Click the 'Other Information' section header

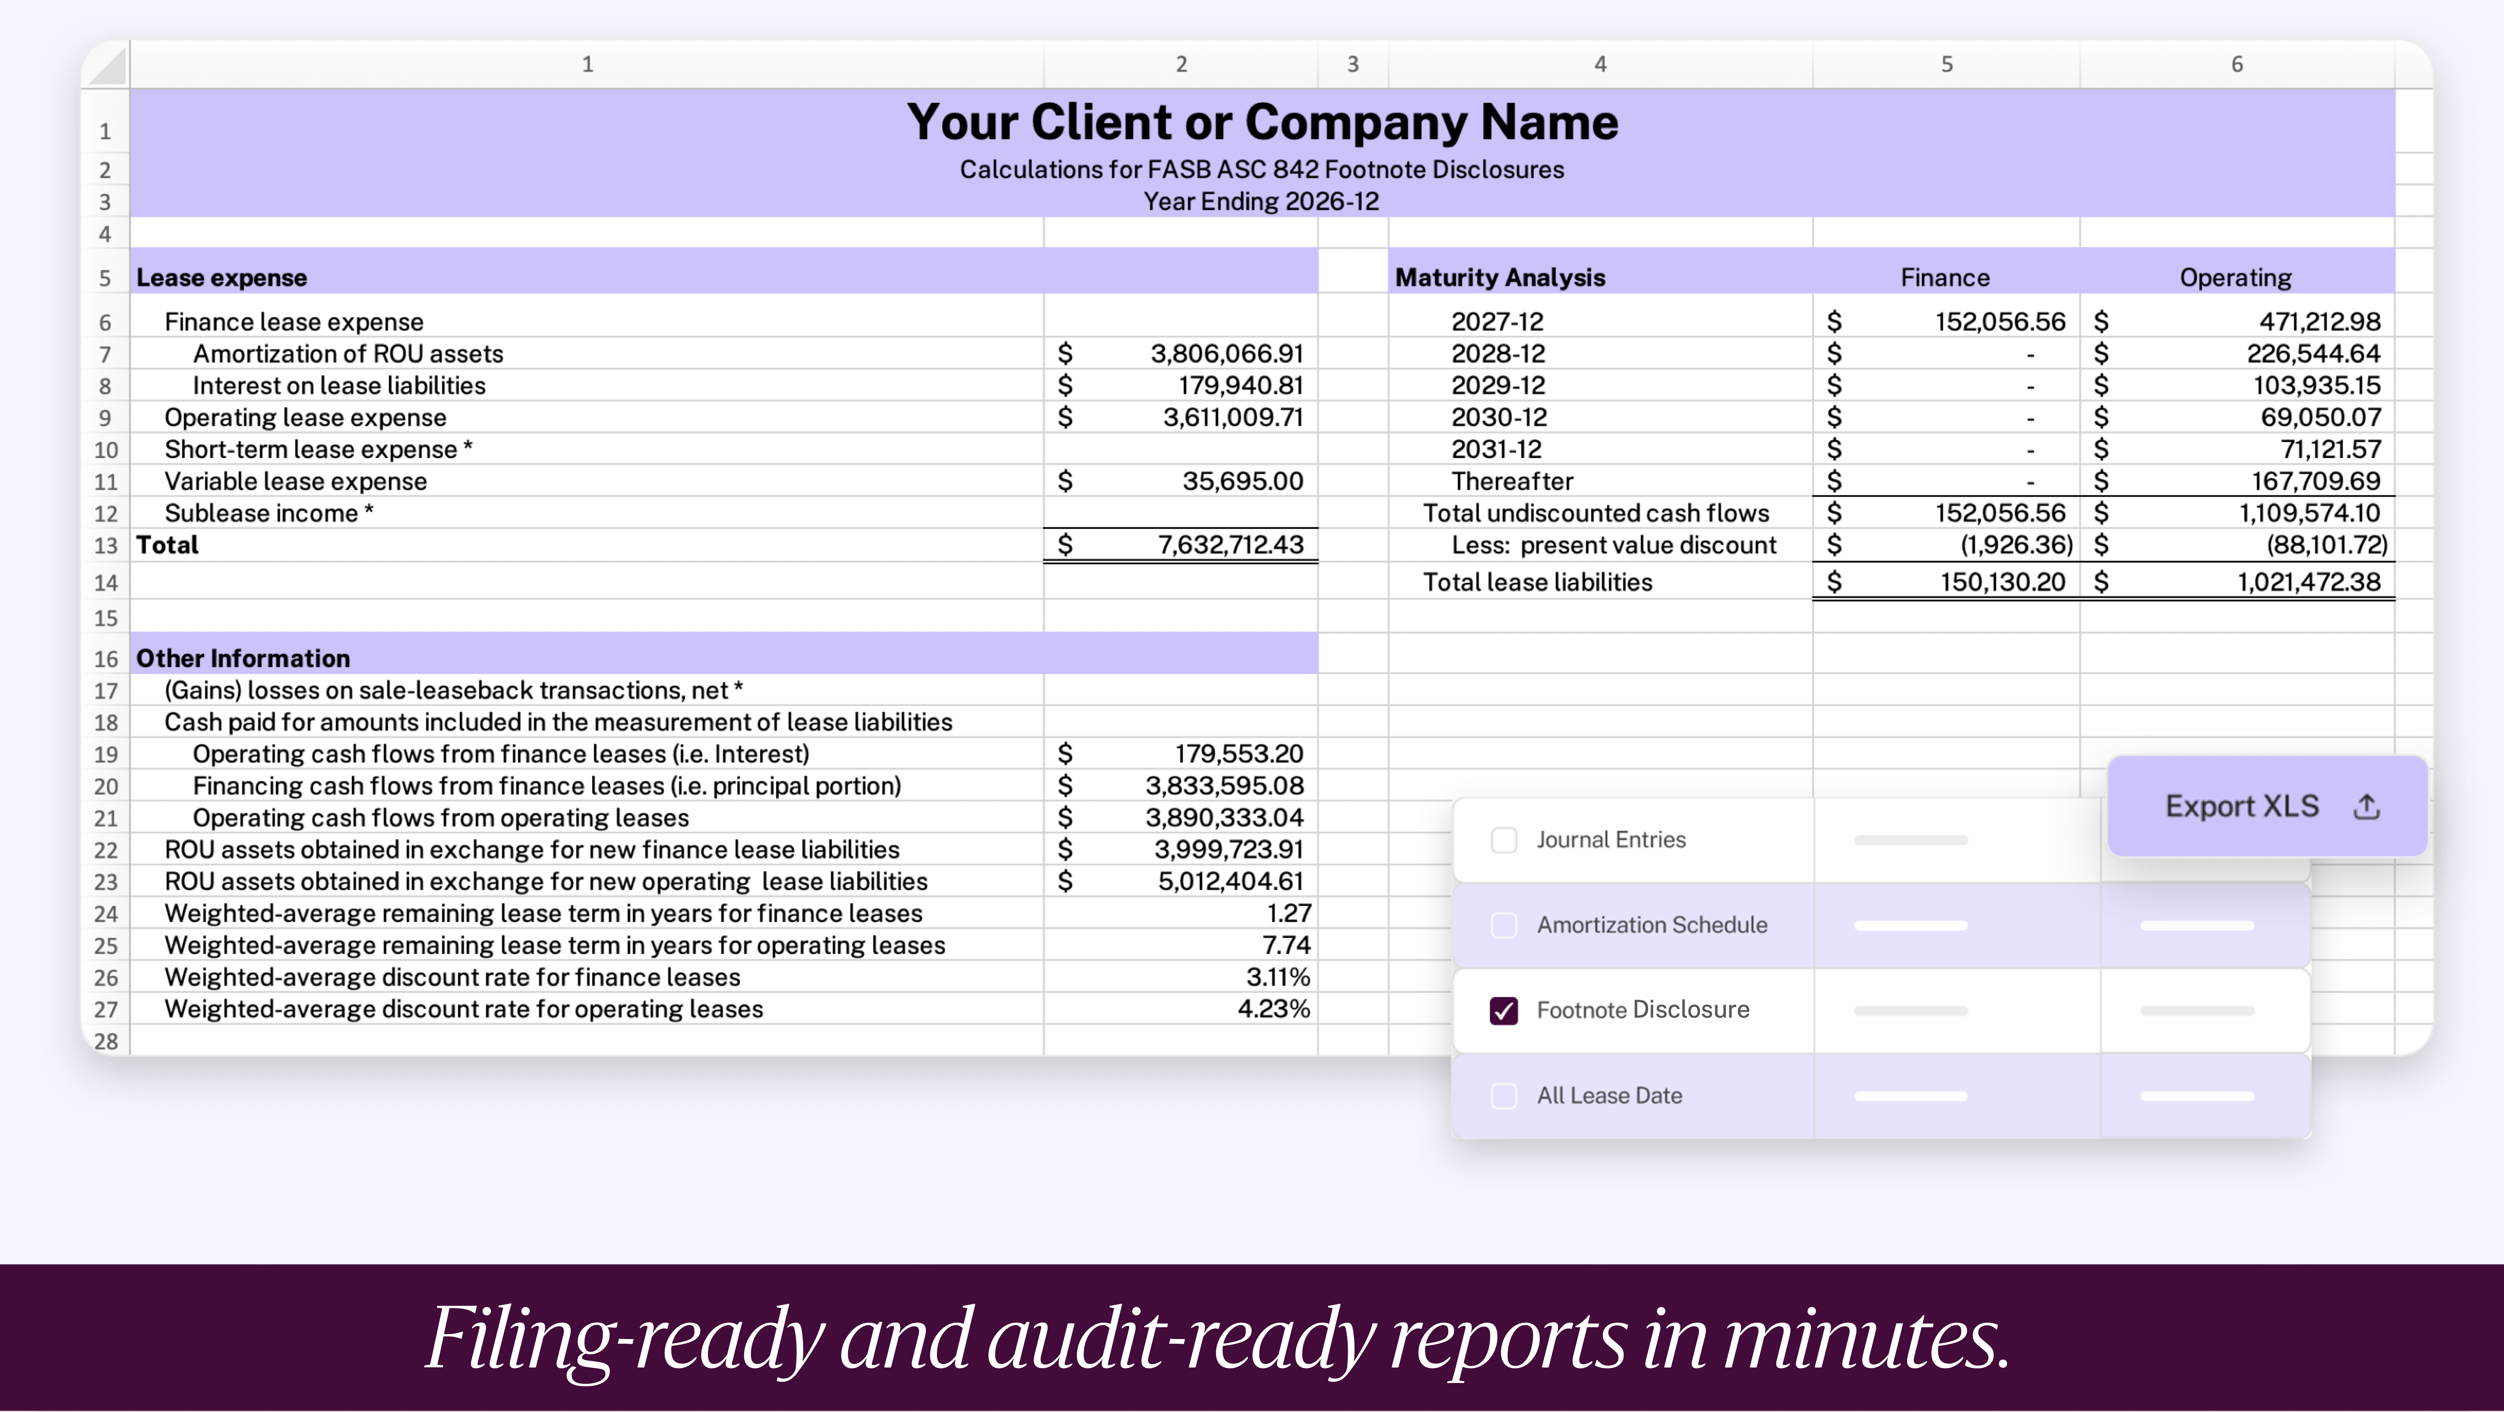tap(243, 659)
